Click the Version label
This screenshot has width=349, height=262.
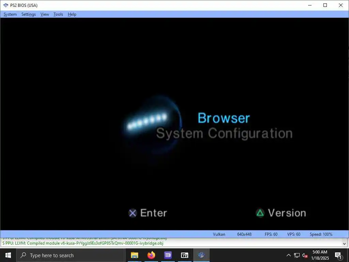[x=287, y=213]
